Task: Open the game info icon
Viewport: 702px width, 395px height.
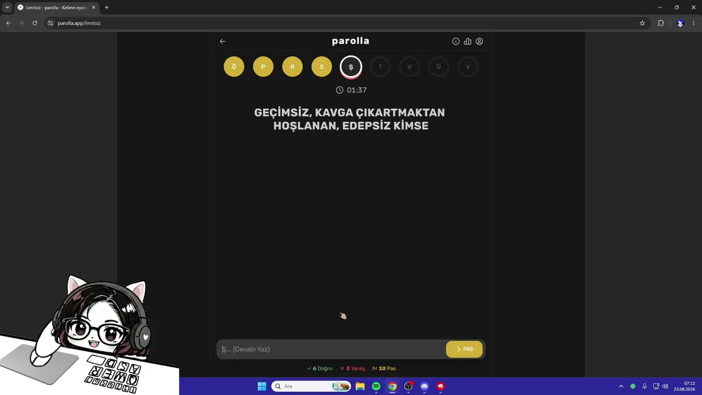Action: pyautogui.click(x=456, y=41)
